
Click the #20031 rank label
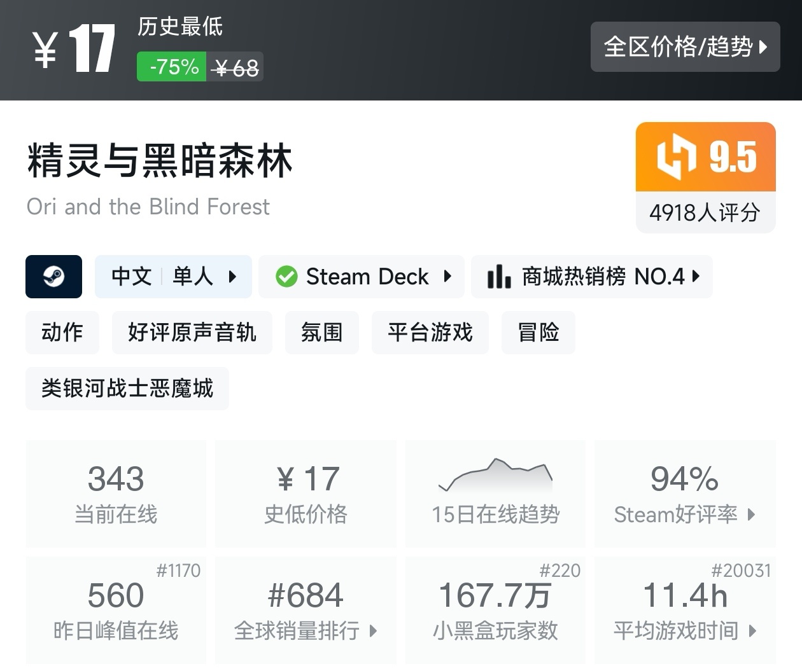[x=741, y=571]
